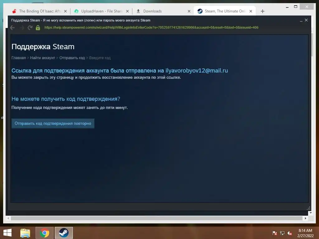Click Отправить код подтверждения повторно button
The height and width of the screenshot is (239, 319).
(53, 123)
